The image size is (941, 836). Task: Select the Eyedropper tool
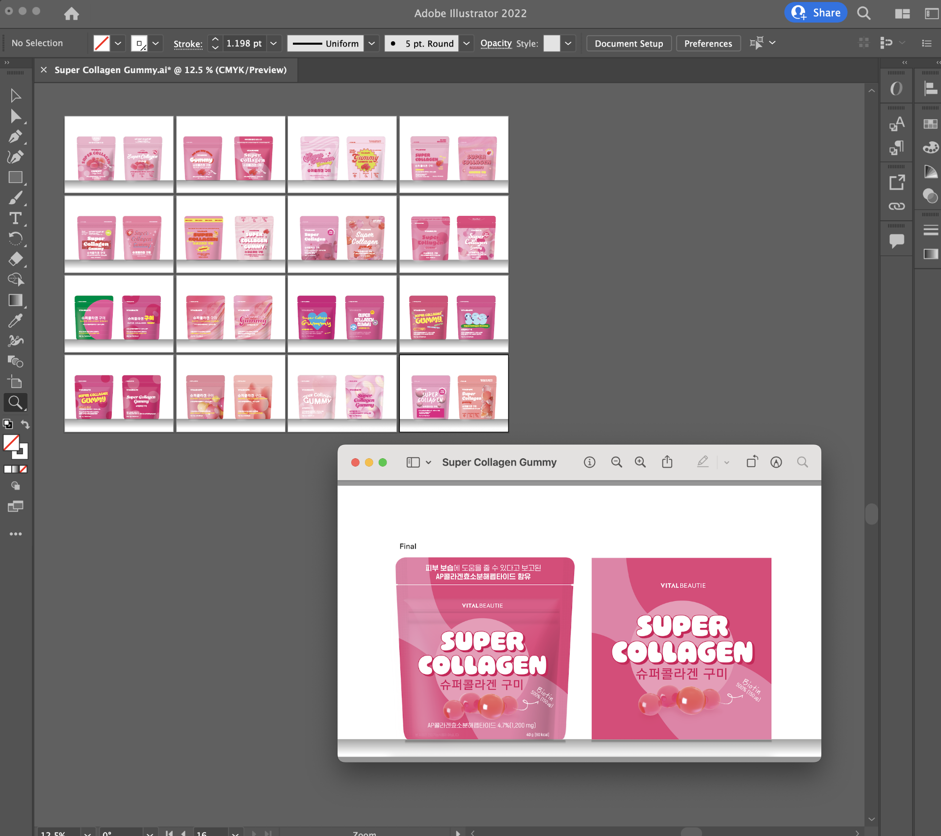(15, 321)
